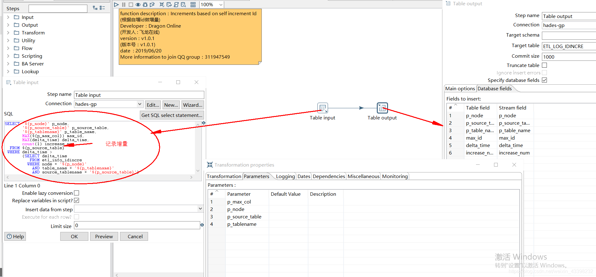
Task: Generate SQL for this transformation
Action: click(176, 5)
